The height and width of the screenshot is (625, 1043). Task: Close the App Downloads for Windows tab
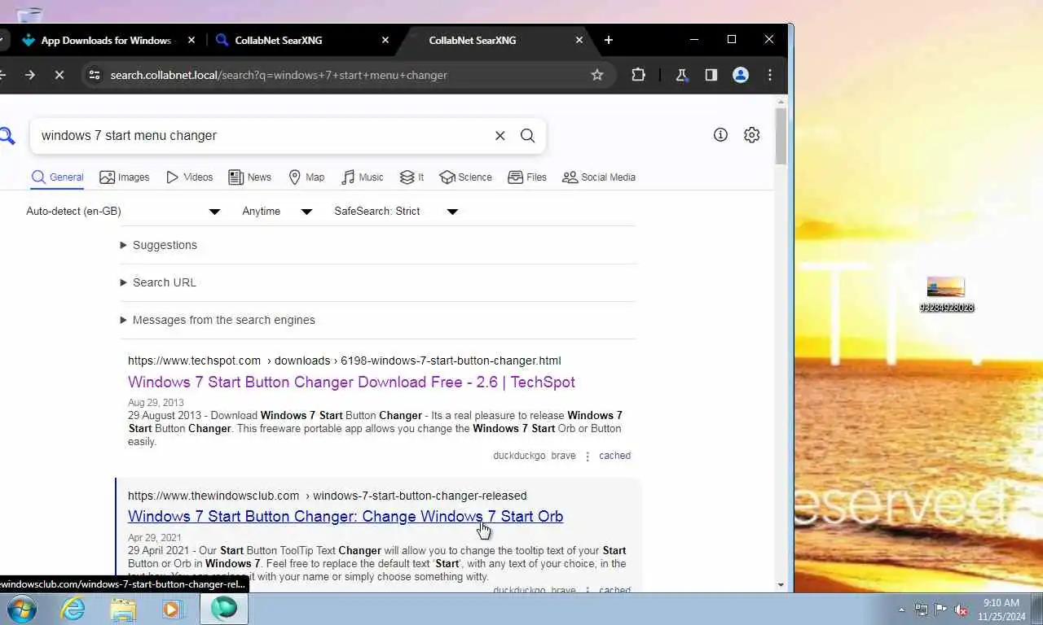[191, 40]
